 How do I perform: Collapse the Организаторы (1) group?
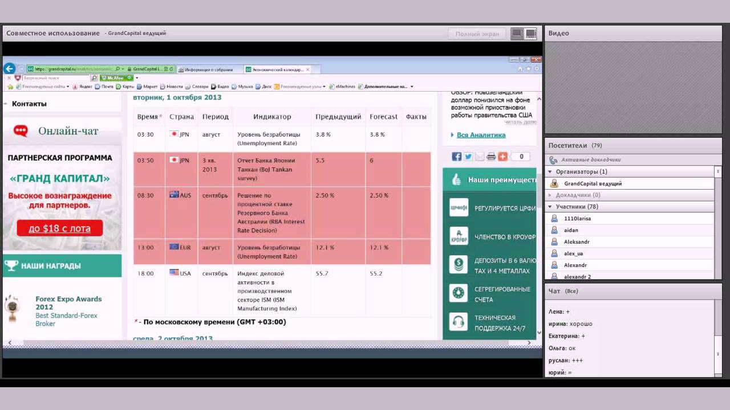click(x=550, y=171)
